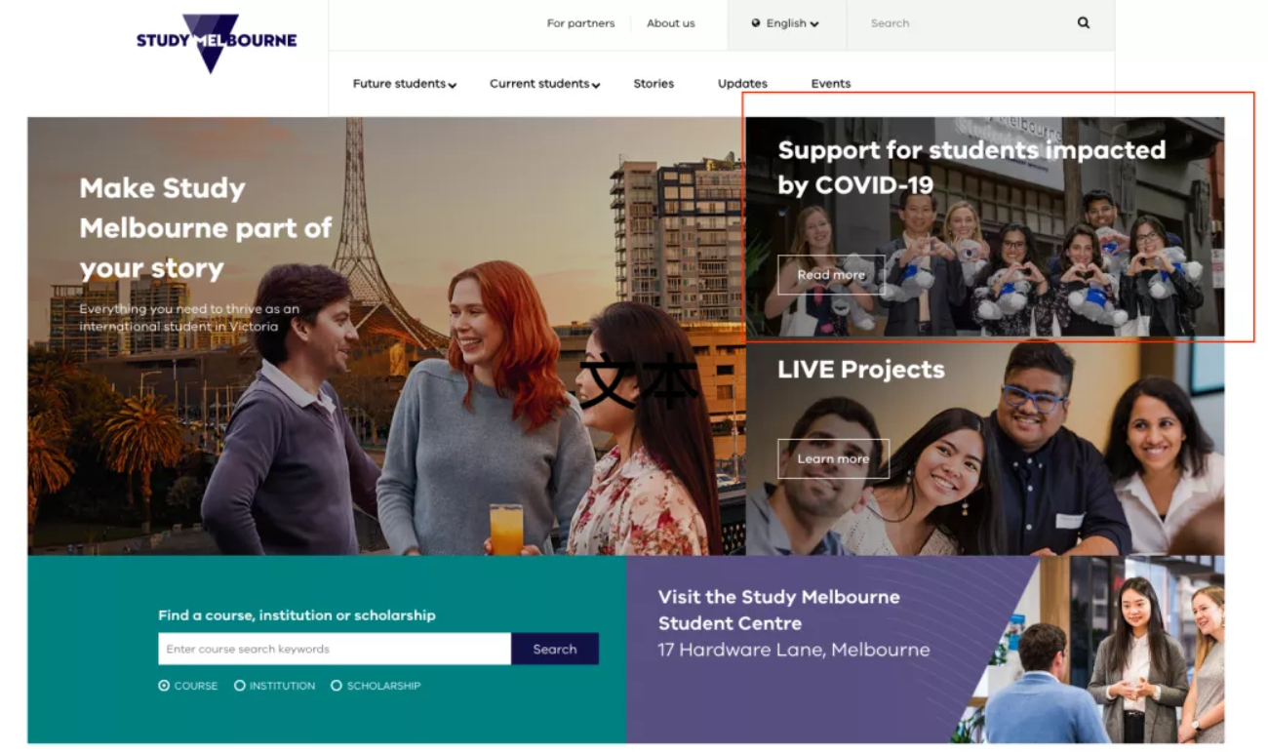1268x752 pixels.
Task: Open the Stories menu item
Action: [x=654, y=84]
